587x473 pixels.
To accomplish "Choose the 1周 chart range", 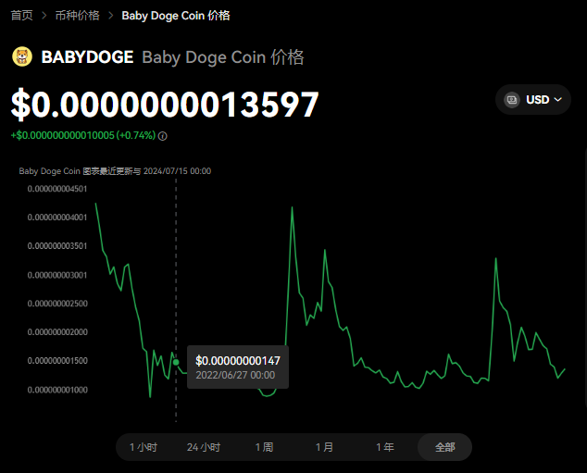I will tap(264, 447).
